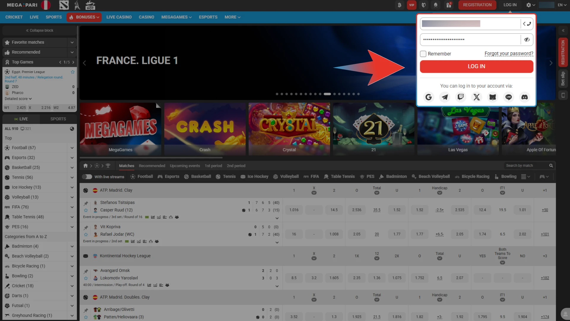570x321 pixels.
Task: Click the Mega Pari logo
Action: tap(22, 5)
